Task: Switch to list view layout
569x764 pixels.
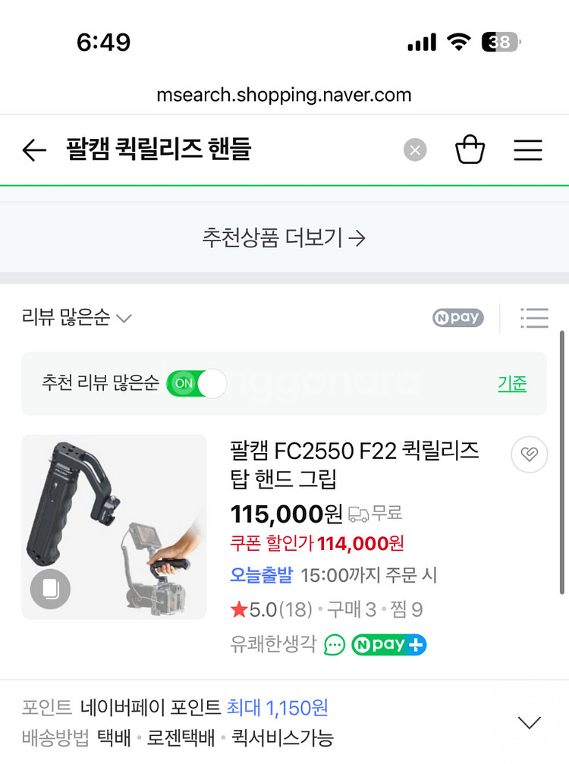Action: click(x=534, y=318)
